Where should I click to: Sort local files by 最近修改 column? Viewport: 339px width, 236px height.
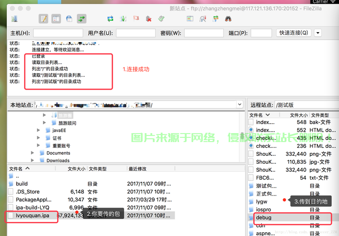137,169
